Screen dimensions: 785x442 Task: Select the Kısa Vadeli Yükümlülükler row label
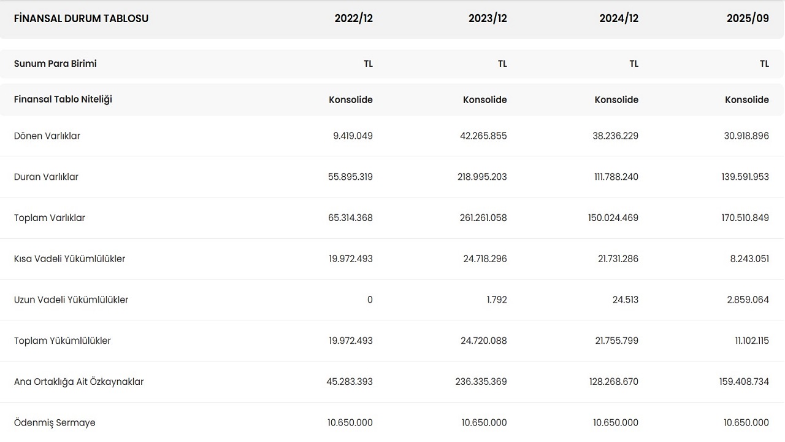[x=69, y=259]
